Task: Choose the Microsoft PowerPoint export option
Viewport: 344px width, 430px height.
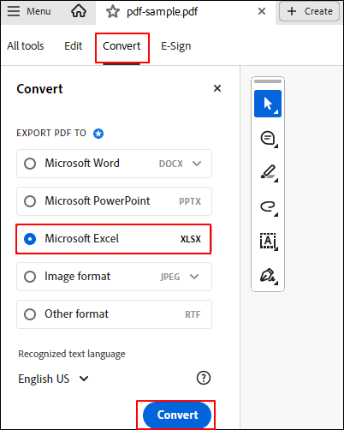Action: click(x=114, y=201)
